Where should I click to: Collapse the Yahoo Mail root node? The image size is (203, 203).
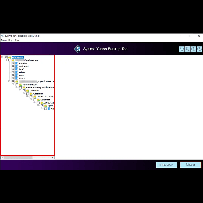coord(2,57)
